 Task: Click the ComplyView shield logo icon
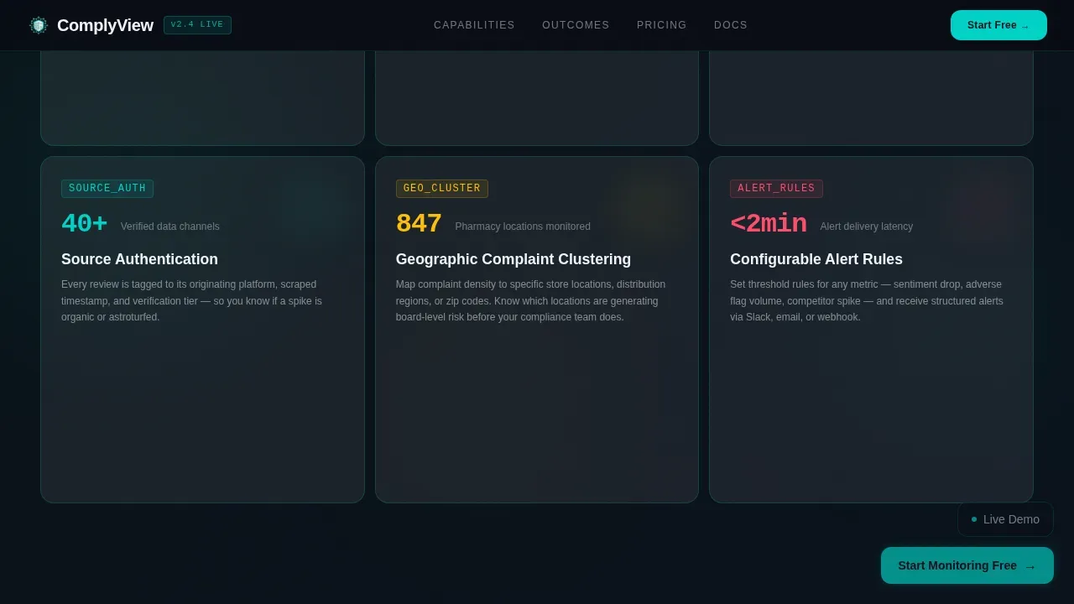(38, 25)
